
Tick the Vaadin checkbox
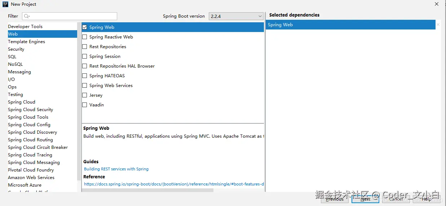coord(85,105)
